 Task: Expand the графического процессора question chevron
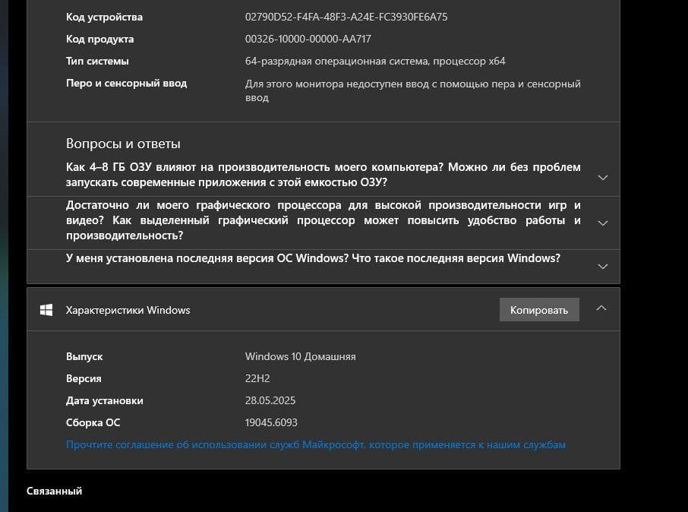point(602,223)
